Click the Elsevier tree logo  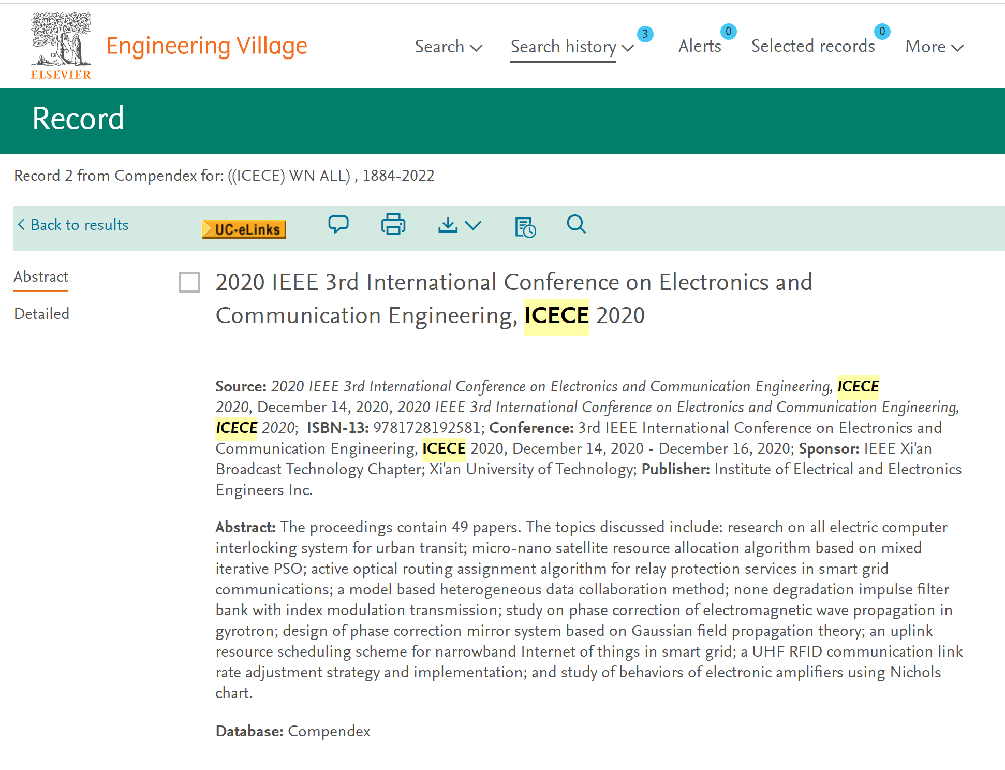click(61, 46)
